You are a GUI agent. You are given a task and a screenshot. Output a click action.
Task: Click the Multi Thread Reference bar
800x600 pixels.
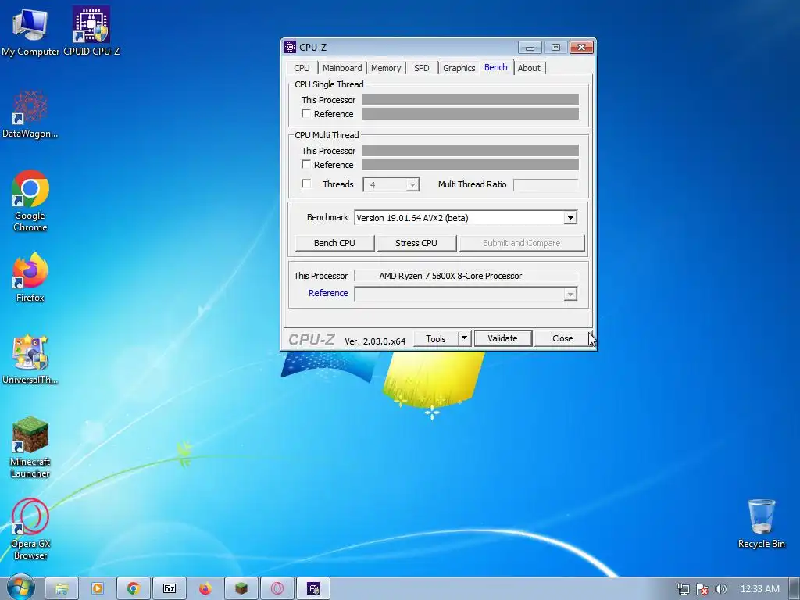(x=470, y=164)
